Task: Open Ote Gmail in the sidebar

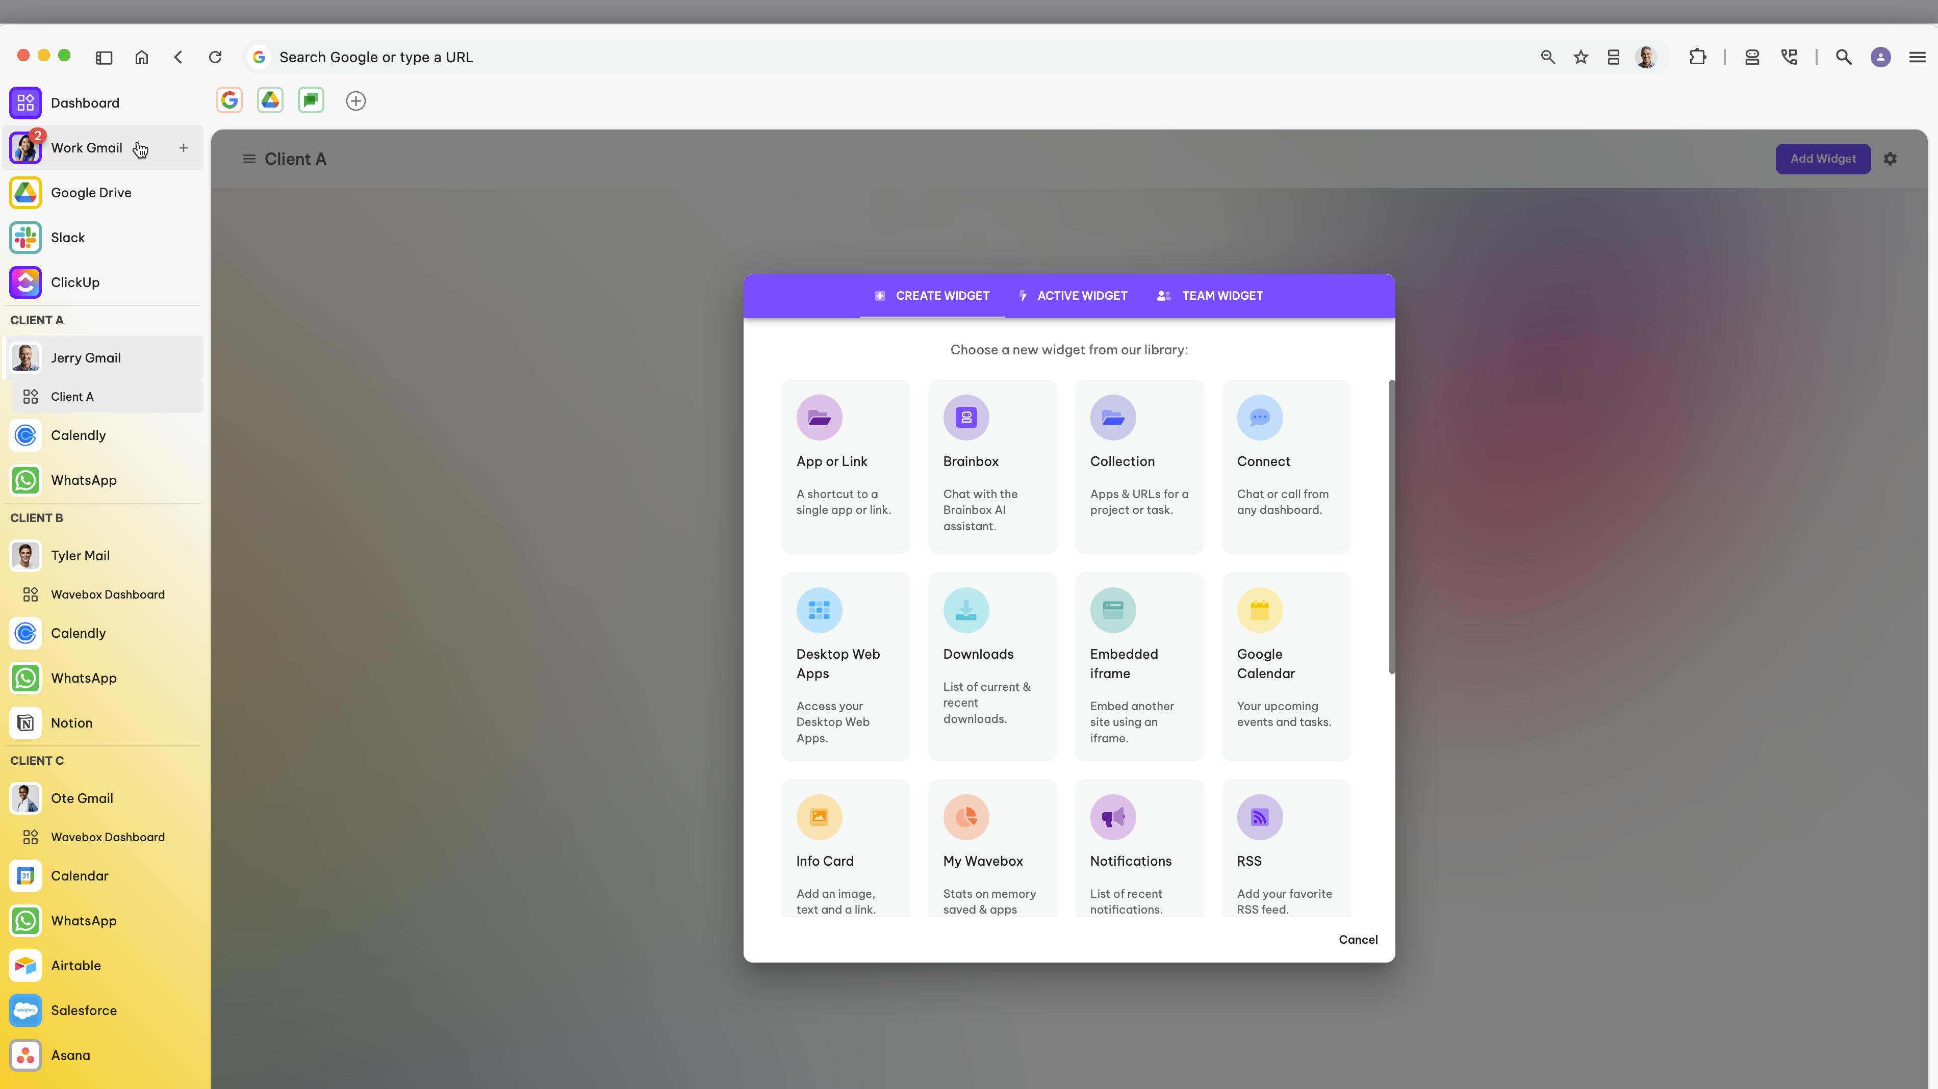Action: click(103, 798)
